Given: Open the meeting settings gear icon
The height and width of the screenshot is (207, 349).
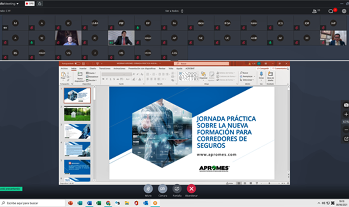Looking at the screenshot, I should 344,11.
